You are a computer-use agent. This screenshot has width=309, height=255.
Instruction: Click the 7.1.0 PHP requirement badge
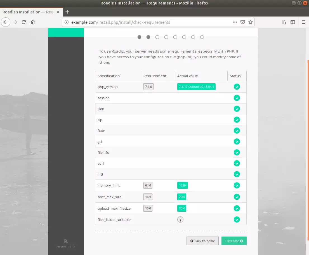pos(148,87)
